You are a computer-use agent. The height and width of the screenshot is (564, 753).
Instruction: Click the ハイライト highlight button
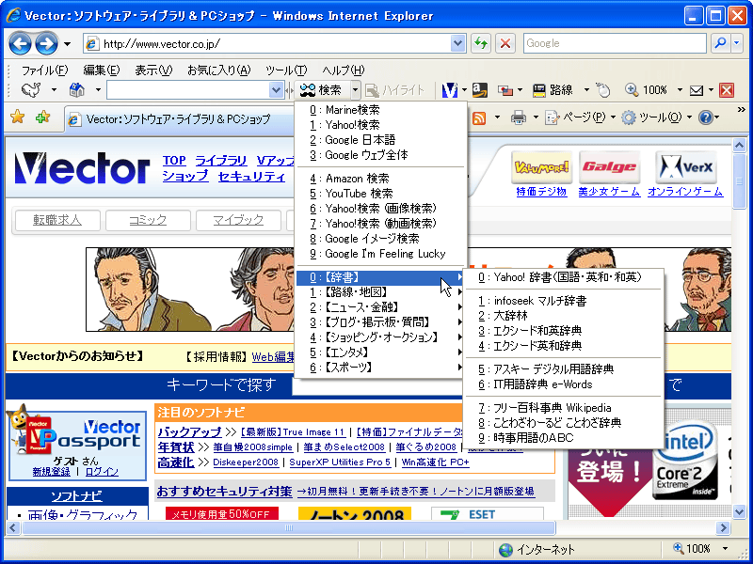tap(395, 89)
